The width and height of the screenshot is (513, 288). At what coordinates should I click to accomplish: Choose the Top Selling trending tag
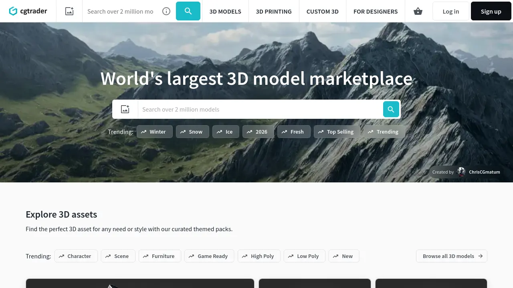coord(337,132)
